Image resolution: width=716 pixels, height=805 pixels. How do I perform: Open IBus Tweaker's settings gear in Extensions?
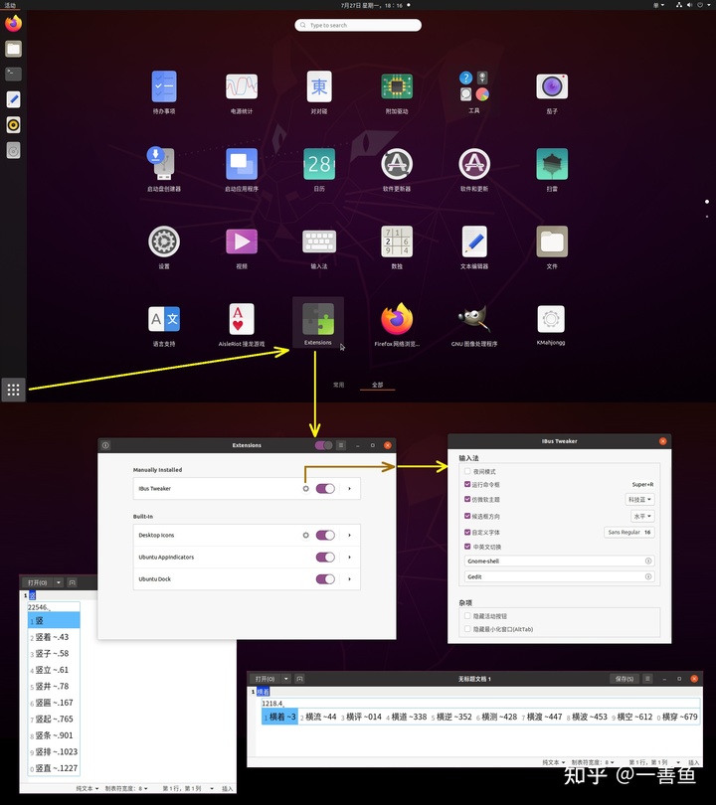[305, 488]
